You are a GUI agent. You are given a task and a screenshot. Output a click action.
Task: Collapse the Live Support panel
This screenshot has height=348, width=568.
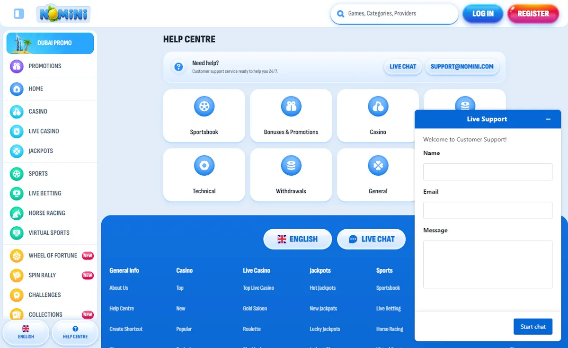[x=548, y=119]
